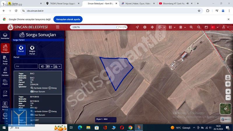Switch to the TKGM Parsel Sorgu tab

[x=62, y=3]
